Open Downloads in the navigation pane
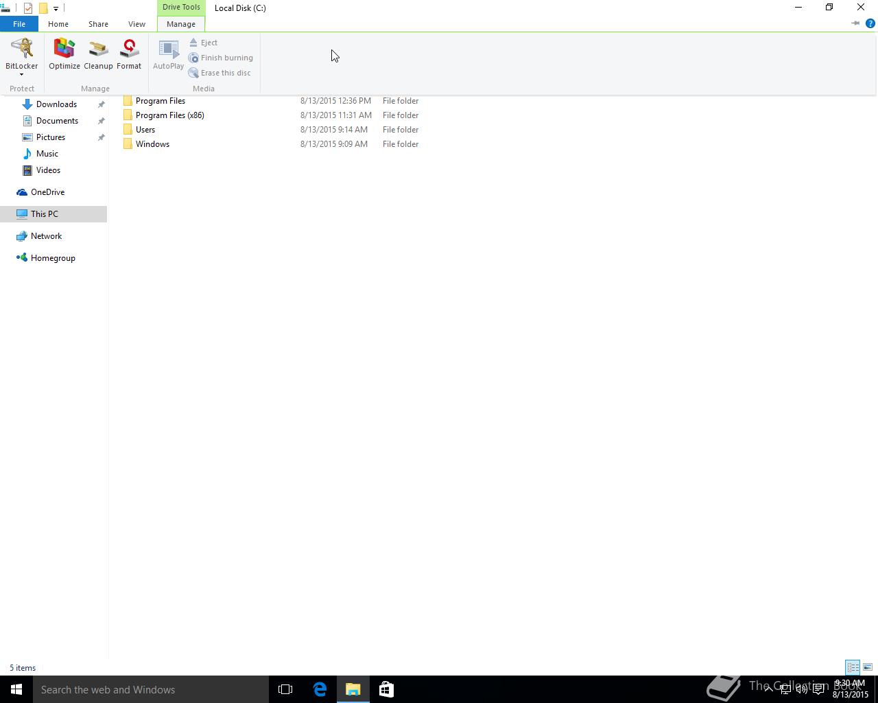Screen dimensions: 878x703 (56, 104)
